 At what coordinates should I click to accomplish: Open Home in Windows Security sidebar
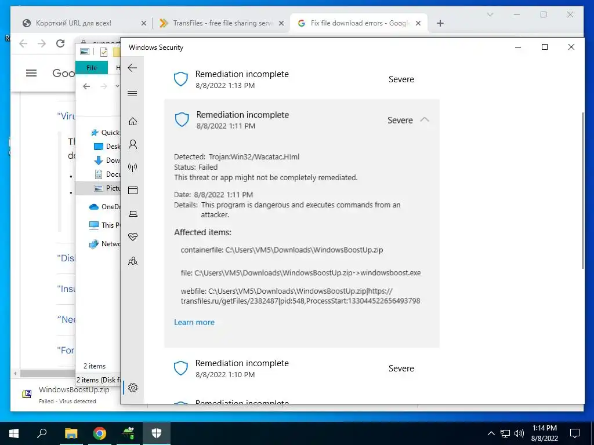[x=133, y=121]
